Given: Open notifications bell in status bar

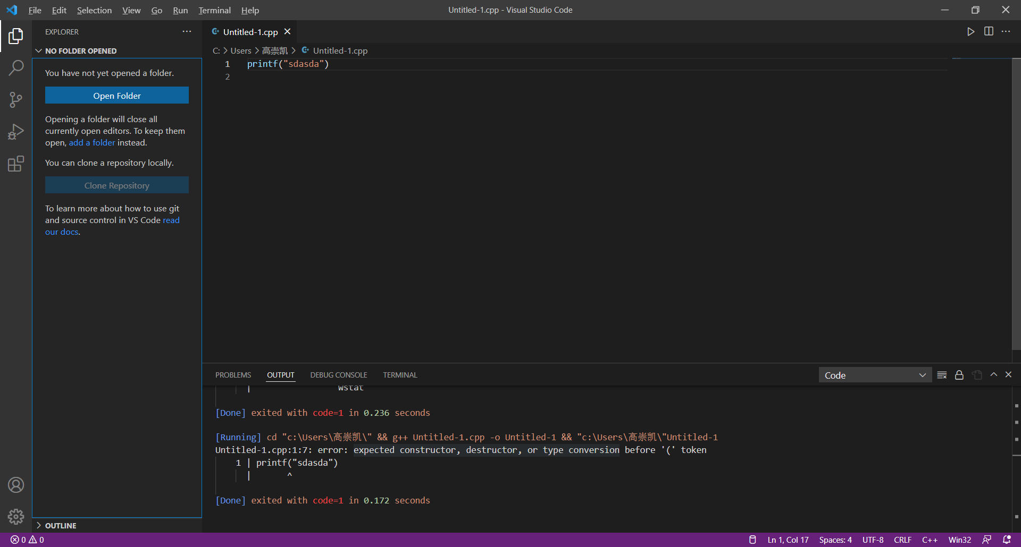Looking at the screenshot, I should pyautogui.click(x=1007, y=540).
